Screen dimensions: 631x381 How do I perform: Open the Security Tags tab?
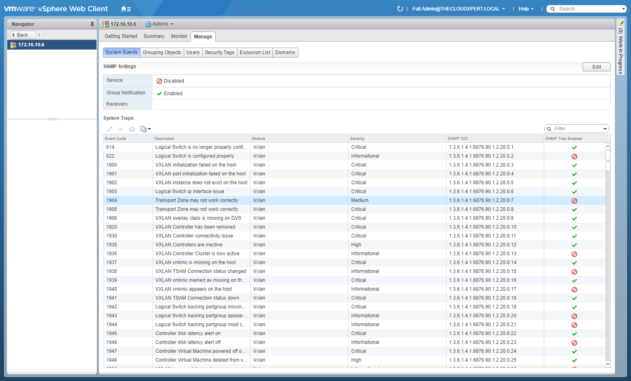click(219, 52)
